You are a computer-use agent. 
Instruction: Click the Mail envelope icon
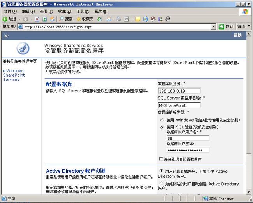pyautogui.click(x=109, y=19)
